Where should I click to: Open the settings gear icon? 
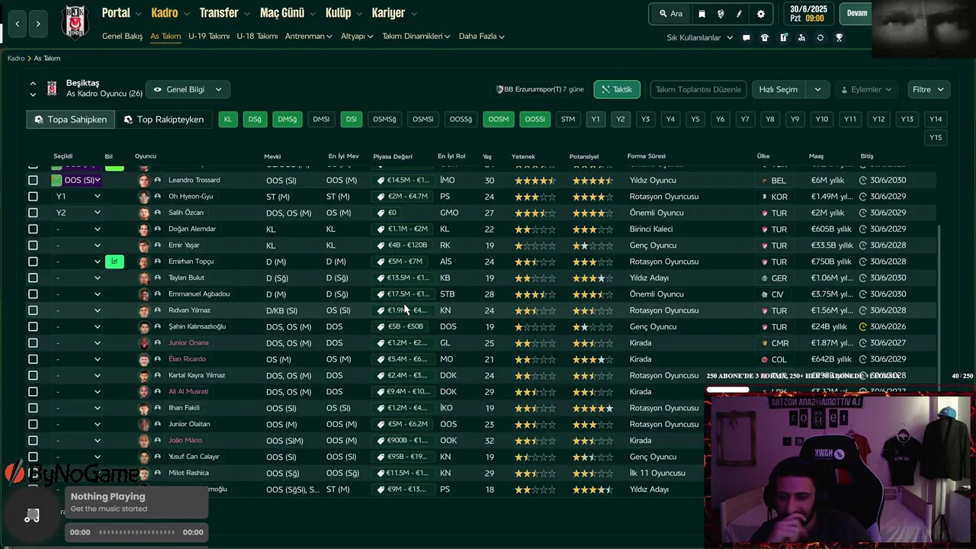tap(760, 14)
